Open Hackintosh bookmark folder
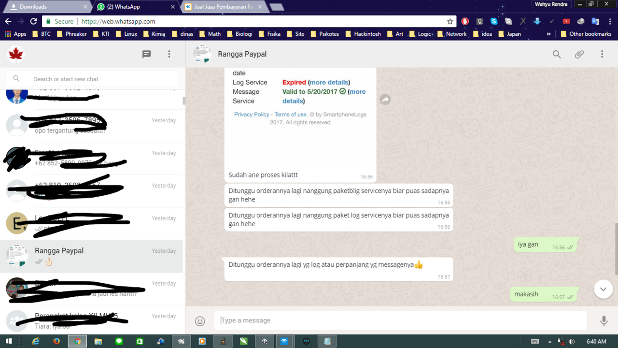Screen dimensions: 618x348 point(362,34)
